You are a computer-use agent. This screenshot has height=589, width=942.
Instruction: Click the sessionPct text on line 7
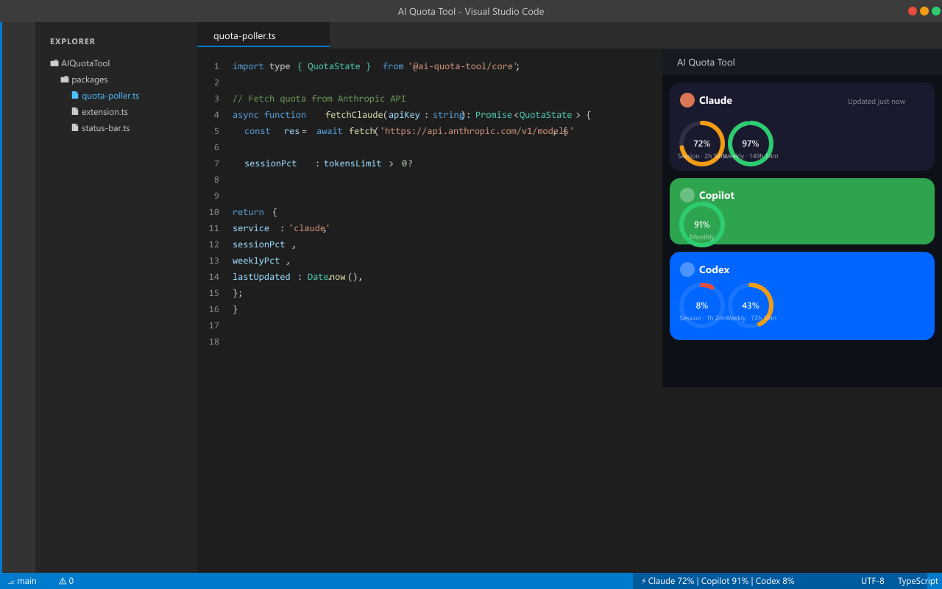(x=271, y=163)
